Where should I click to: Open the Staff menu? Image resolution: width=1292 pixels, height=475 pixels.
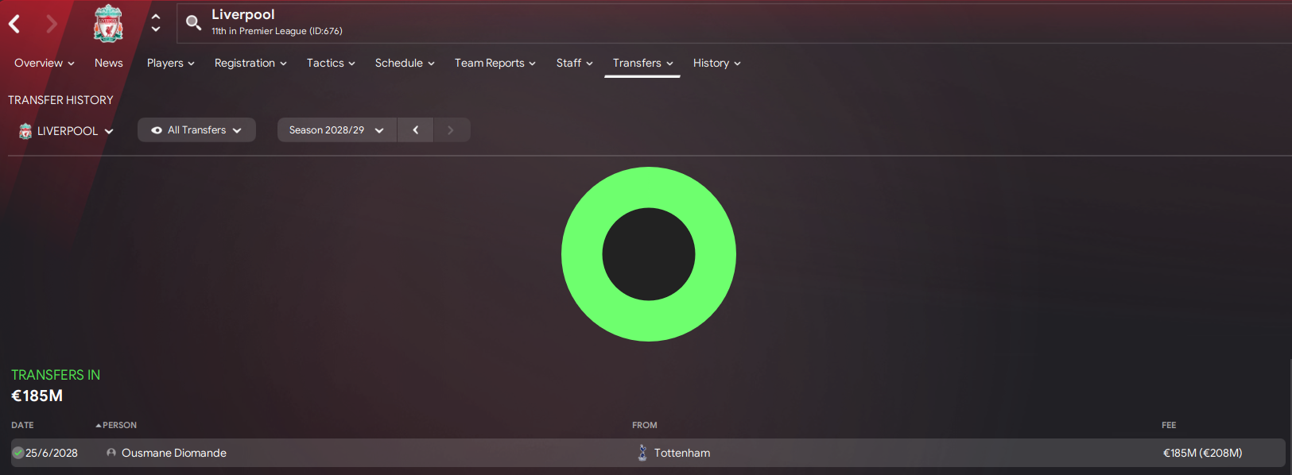point(575,63)
